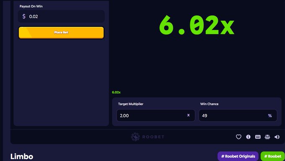
Task: Click the Target Multiplier input showing 2.00
Action: (156, 115)
